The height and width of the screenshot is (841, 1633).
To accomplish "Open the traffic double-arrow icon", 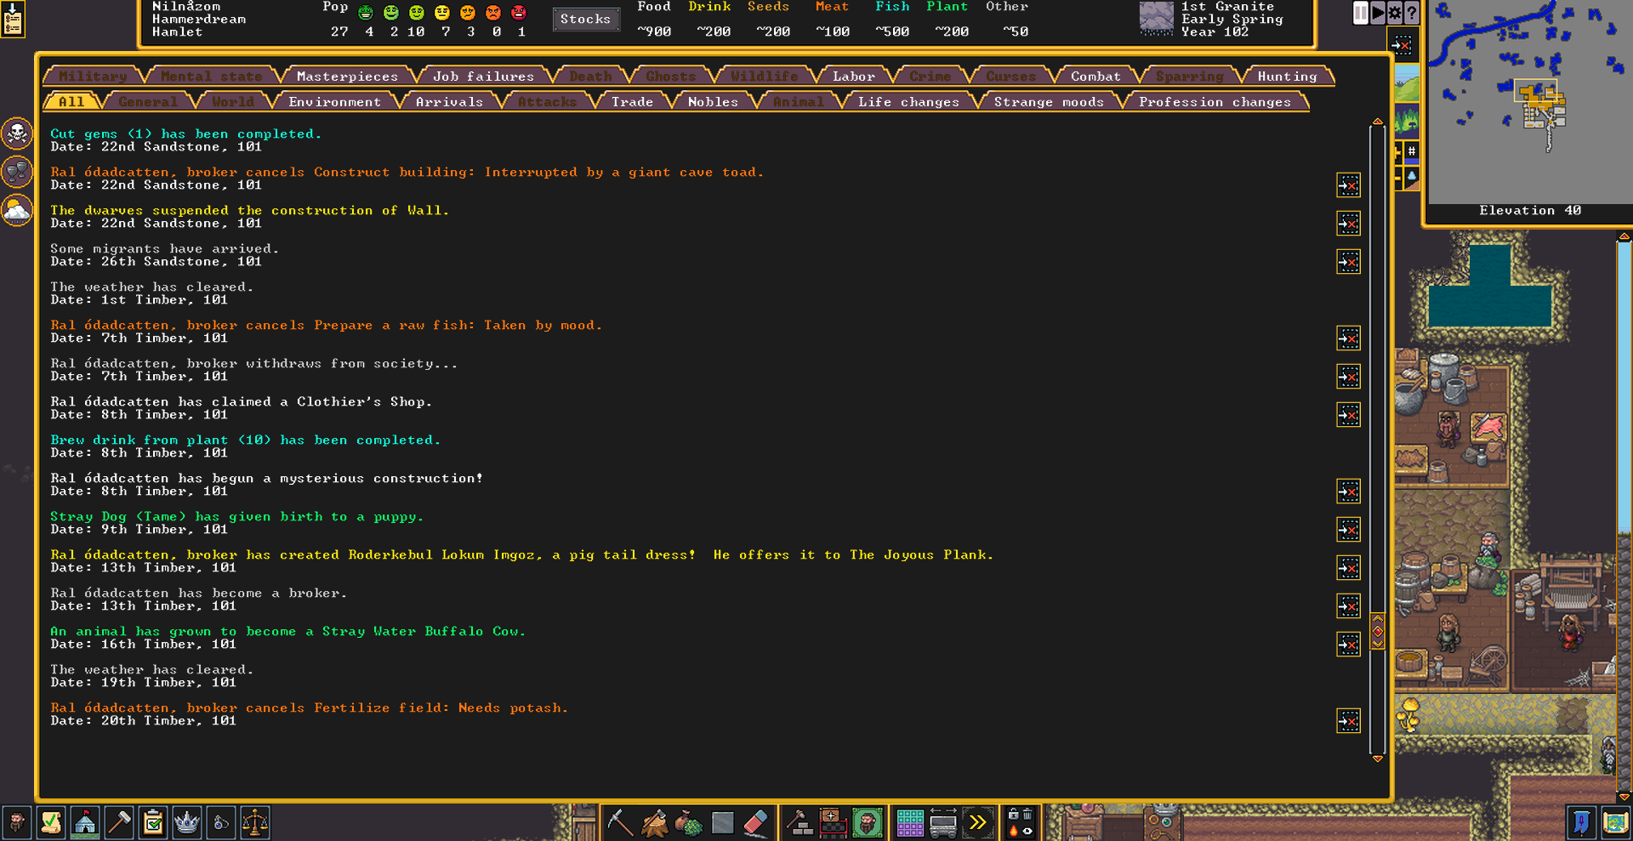I will (977, 822).
